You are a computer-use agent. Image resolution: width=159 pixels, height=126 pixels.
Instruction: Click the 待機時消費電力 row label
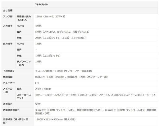[11, 110]
